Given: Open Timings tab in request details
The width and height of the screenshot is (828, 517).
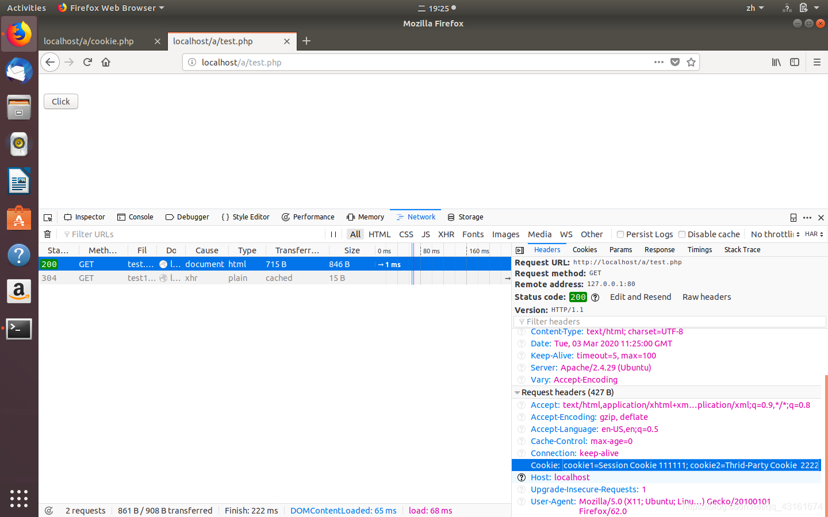Looking at the screenshot, I should point(700,250).
